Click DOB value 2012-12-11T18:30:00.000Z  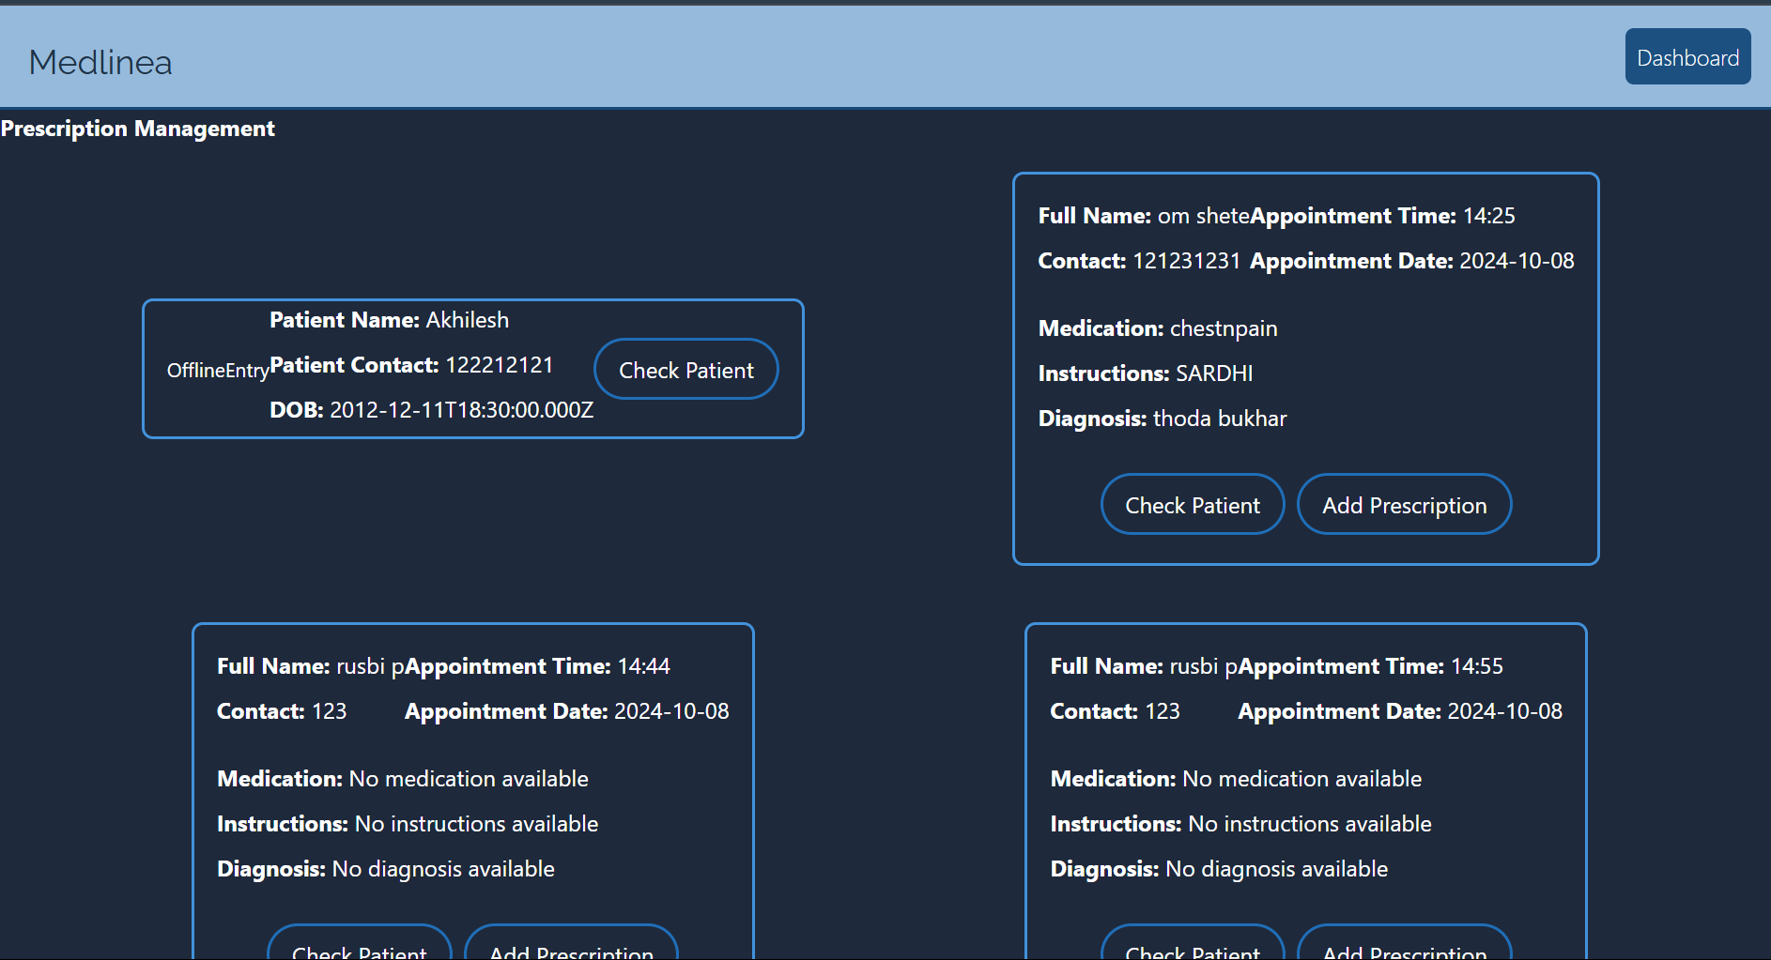tap(462, 410)
